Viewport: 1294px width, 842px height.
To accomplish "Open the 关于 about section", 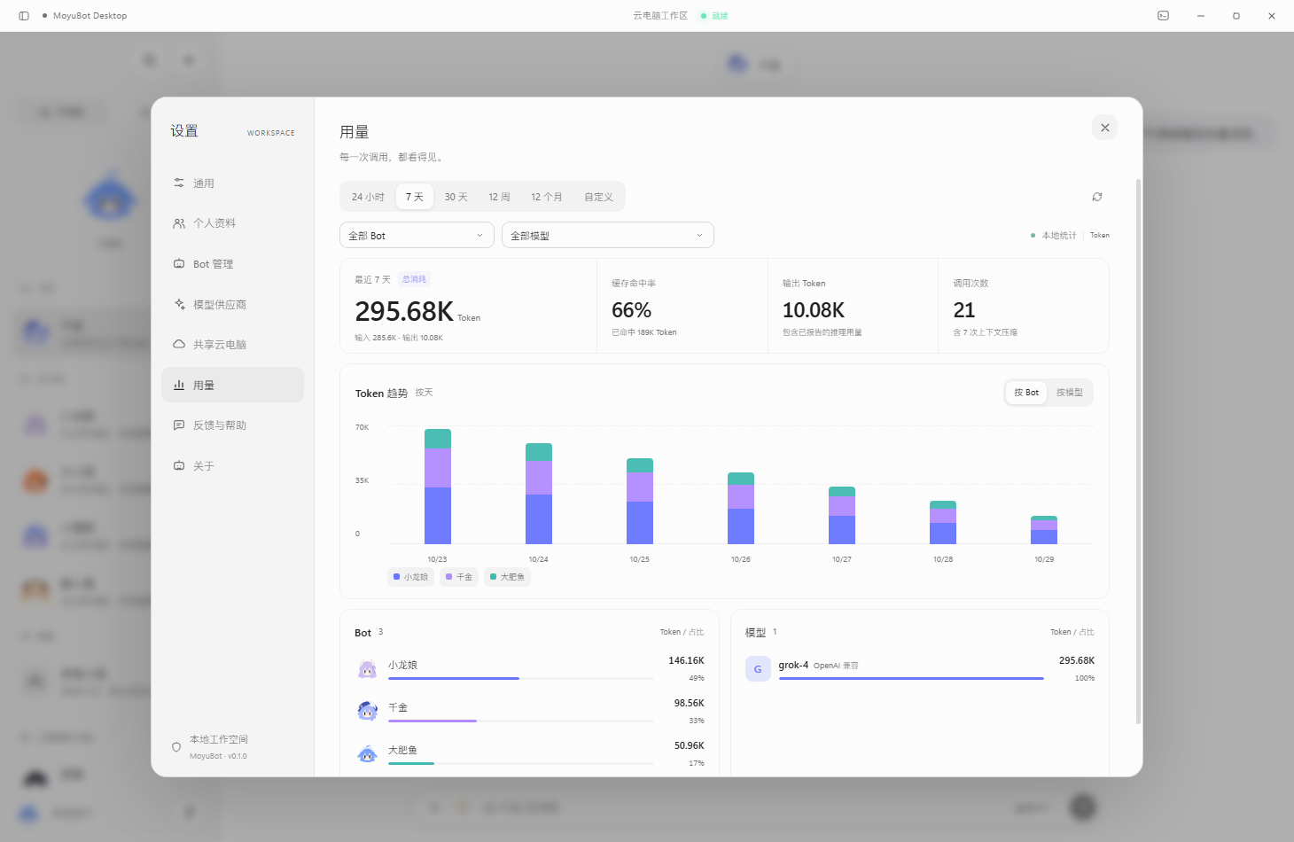I will coord(232,465).
